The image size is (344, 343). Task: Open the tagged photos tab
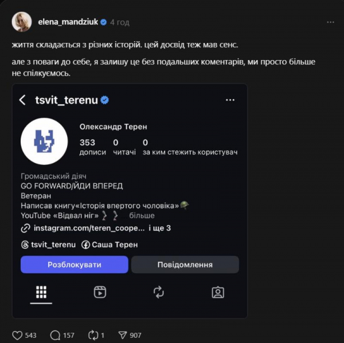[218, 292]
